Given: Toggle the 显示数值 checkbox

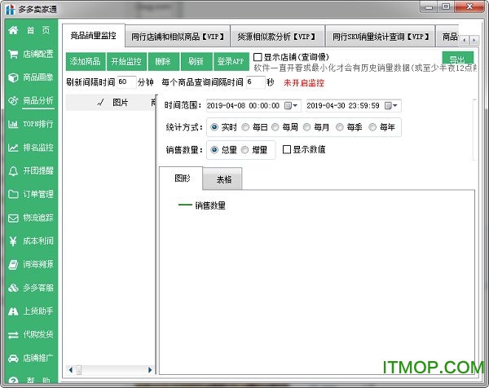Looking at the screenshot, I should [287, 149].
